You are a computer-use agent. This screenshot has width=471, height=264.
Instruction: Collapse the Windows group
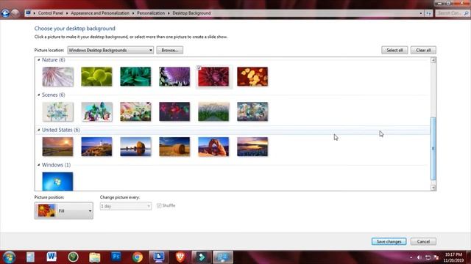point(39,165)
